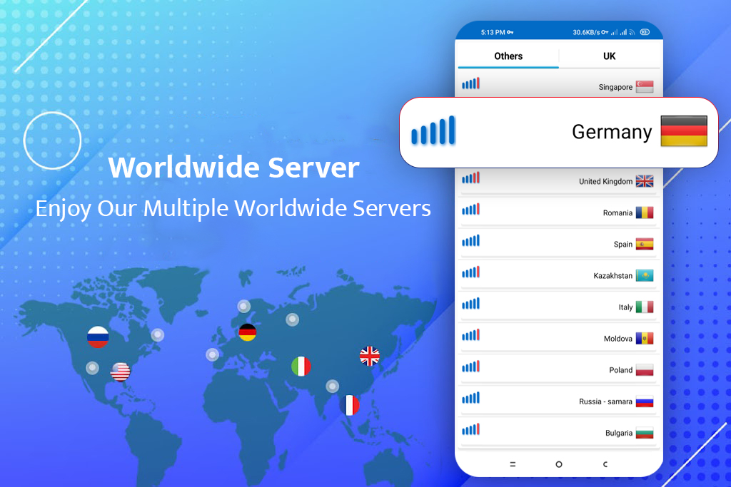Click the Kazakhstan flag icon

(x=645, y=276)
